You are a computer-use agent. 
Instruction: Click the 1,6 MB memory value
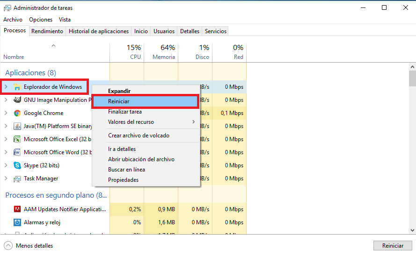pos(166,222)
